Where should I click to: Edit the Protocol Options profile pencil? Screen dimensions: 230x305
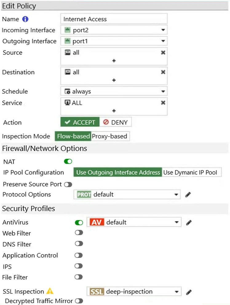point(188,195)
